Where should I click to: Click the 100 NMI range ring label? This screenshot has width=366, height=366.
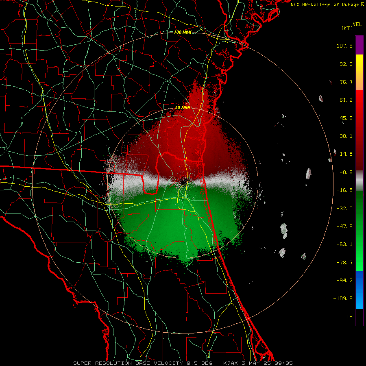(183, 32)
